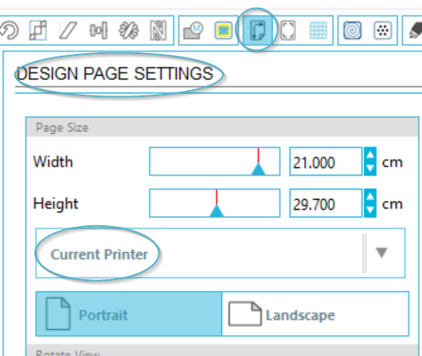Open the Rotate panel icon
Viewport: 422px width, 356px height.
coord(9,30)
